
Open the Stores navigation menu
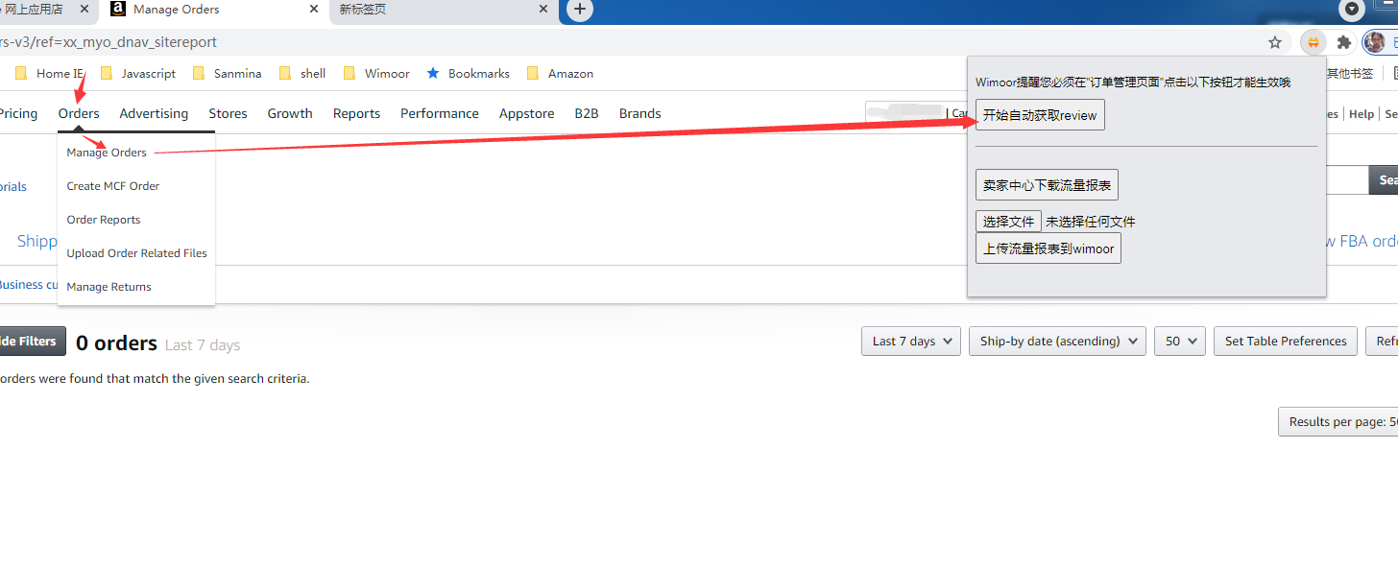(x=228, y=113)
